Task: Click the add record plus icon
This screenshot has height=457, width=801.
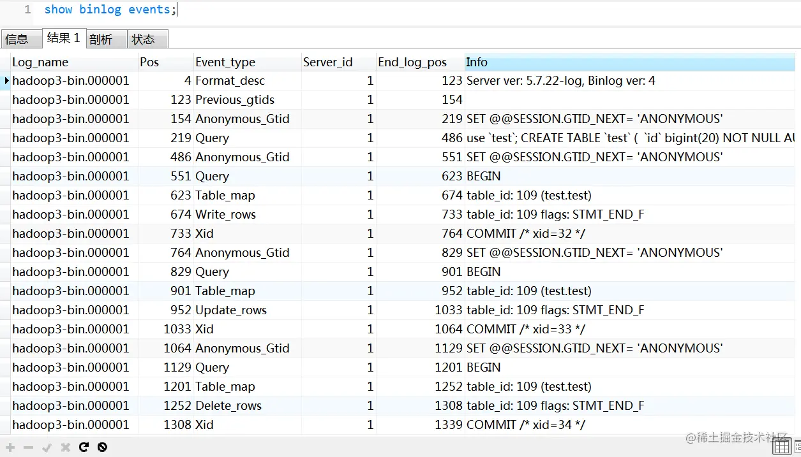Action: (10, 447)
